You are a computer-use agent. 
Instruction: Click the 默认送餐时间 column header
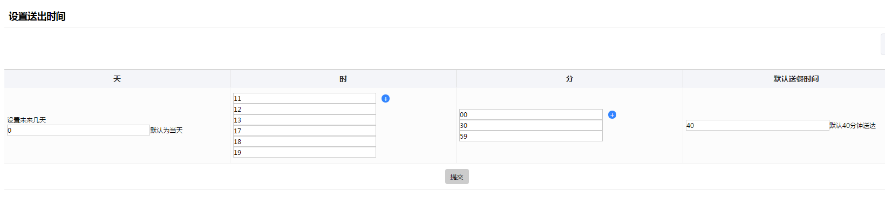[x=796, y=79]
